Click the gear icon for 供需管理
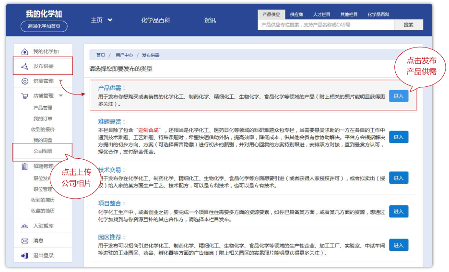The image size is (449, 272). click(x=25, y=81)
